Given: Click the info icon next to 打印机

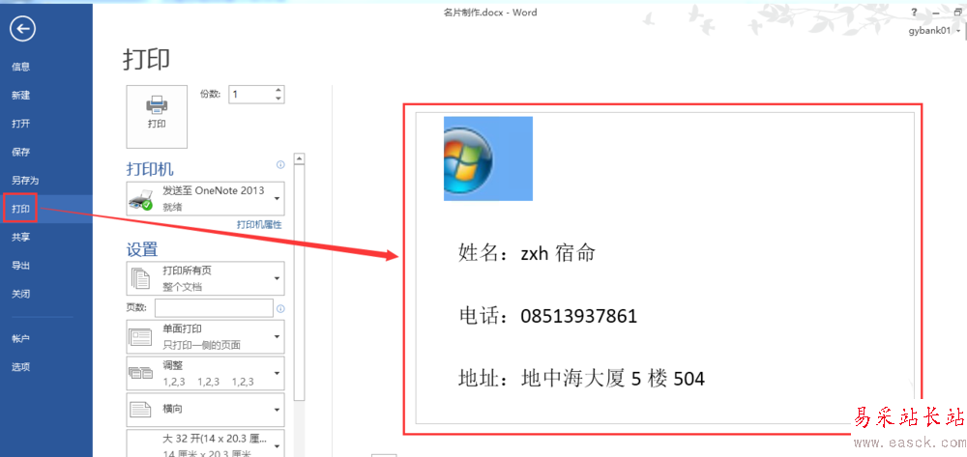Looking at the screenshot, I should 280,165.
